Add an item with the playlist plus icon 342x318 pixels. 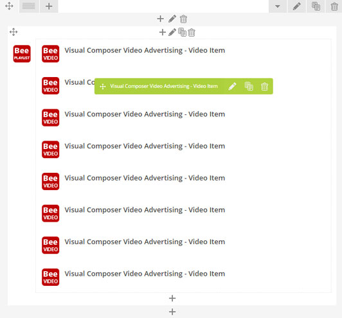point(163,32)
